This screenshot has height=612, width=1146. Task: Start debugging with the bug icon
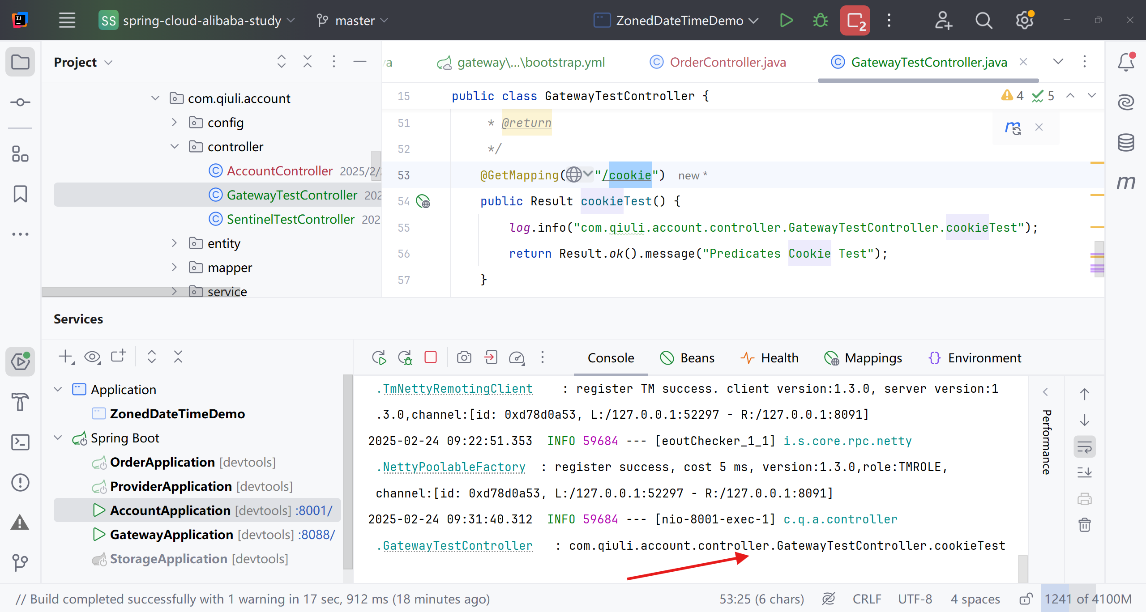[x=820, y=20]
